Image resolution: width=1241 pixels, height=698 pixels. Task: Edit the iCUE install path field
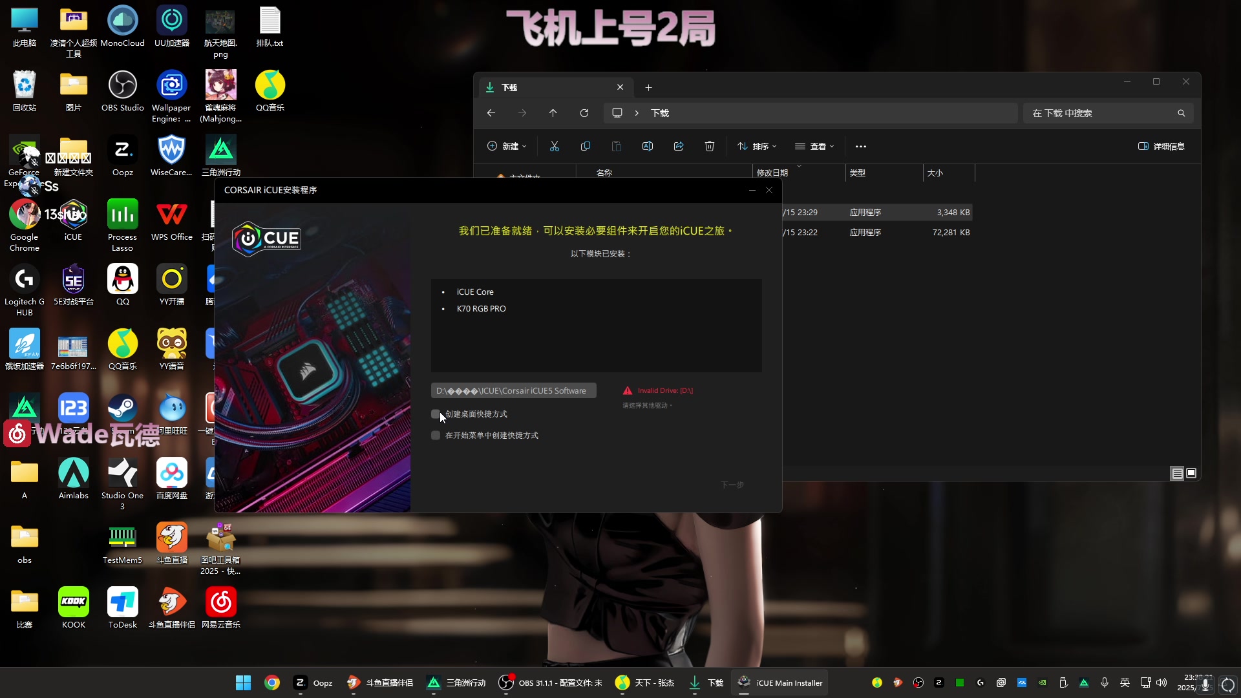513,390
